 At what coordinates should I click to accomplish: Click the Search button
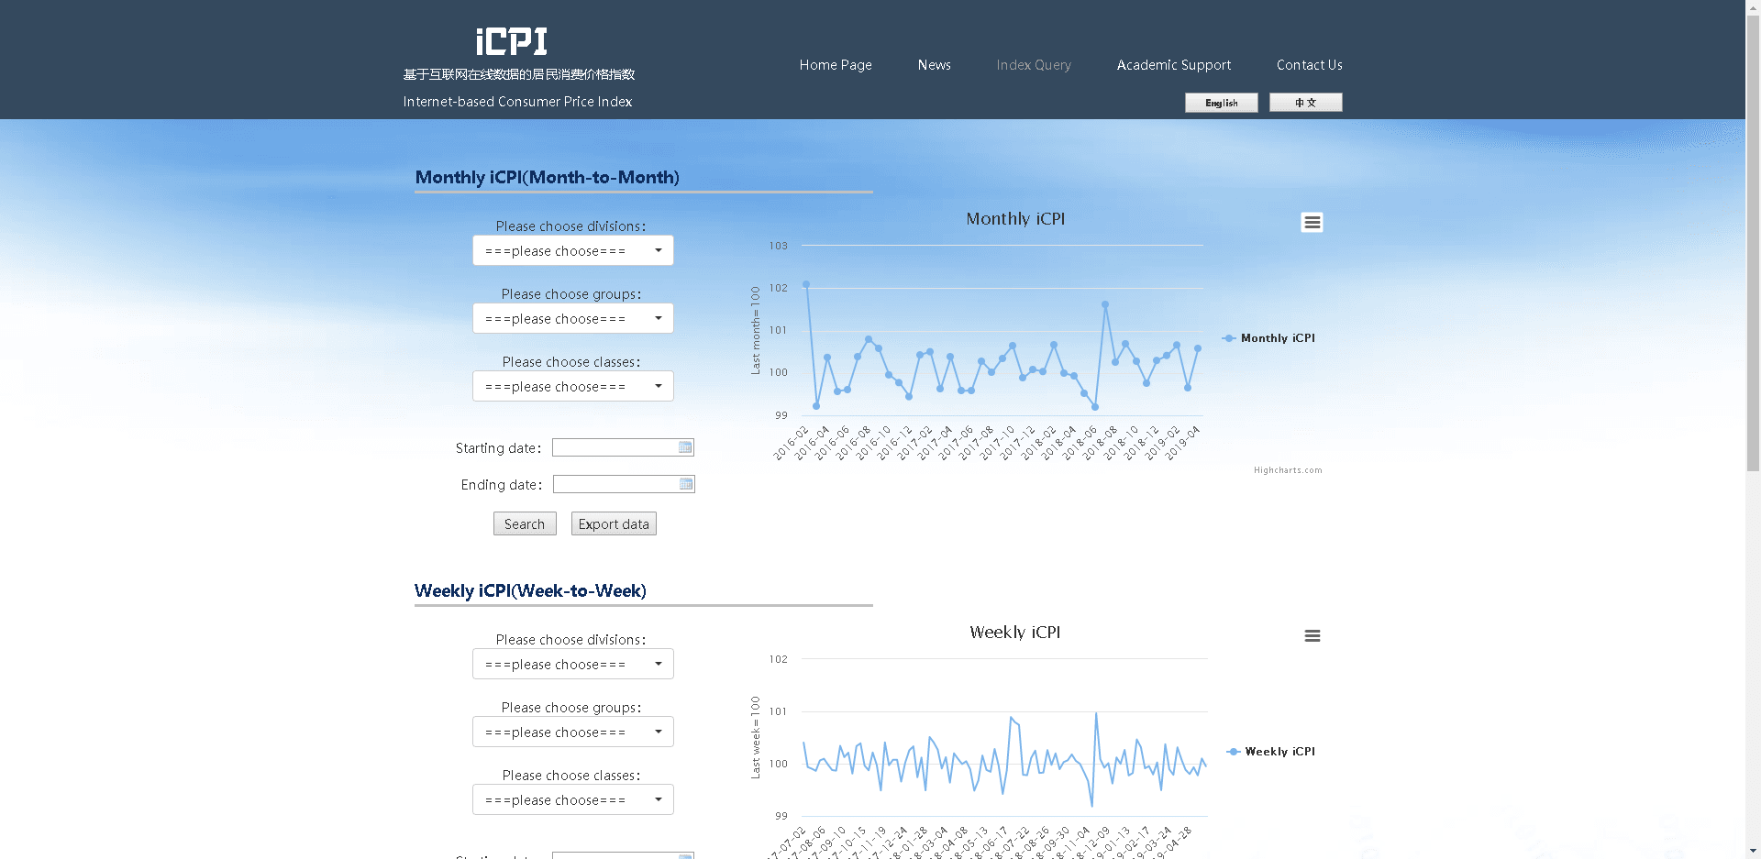pos(525,523)
